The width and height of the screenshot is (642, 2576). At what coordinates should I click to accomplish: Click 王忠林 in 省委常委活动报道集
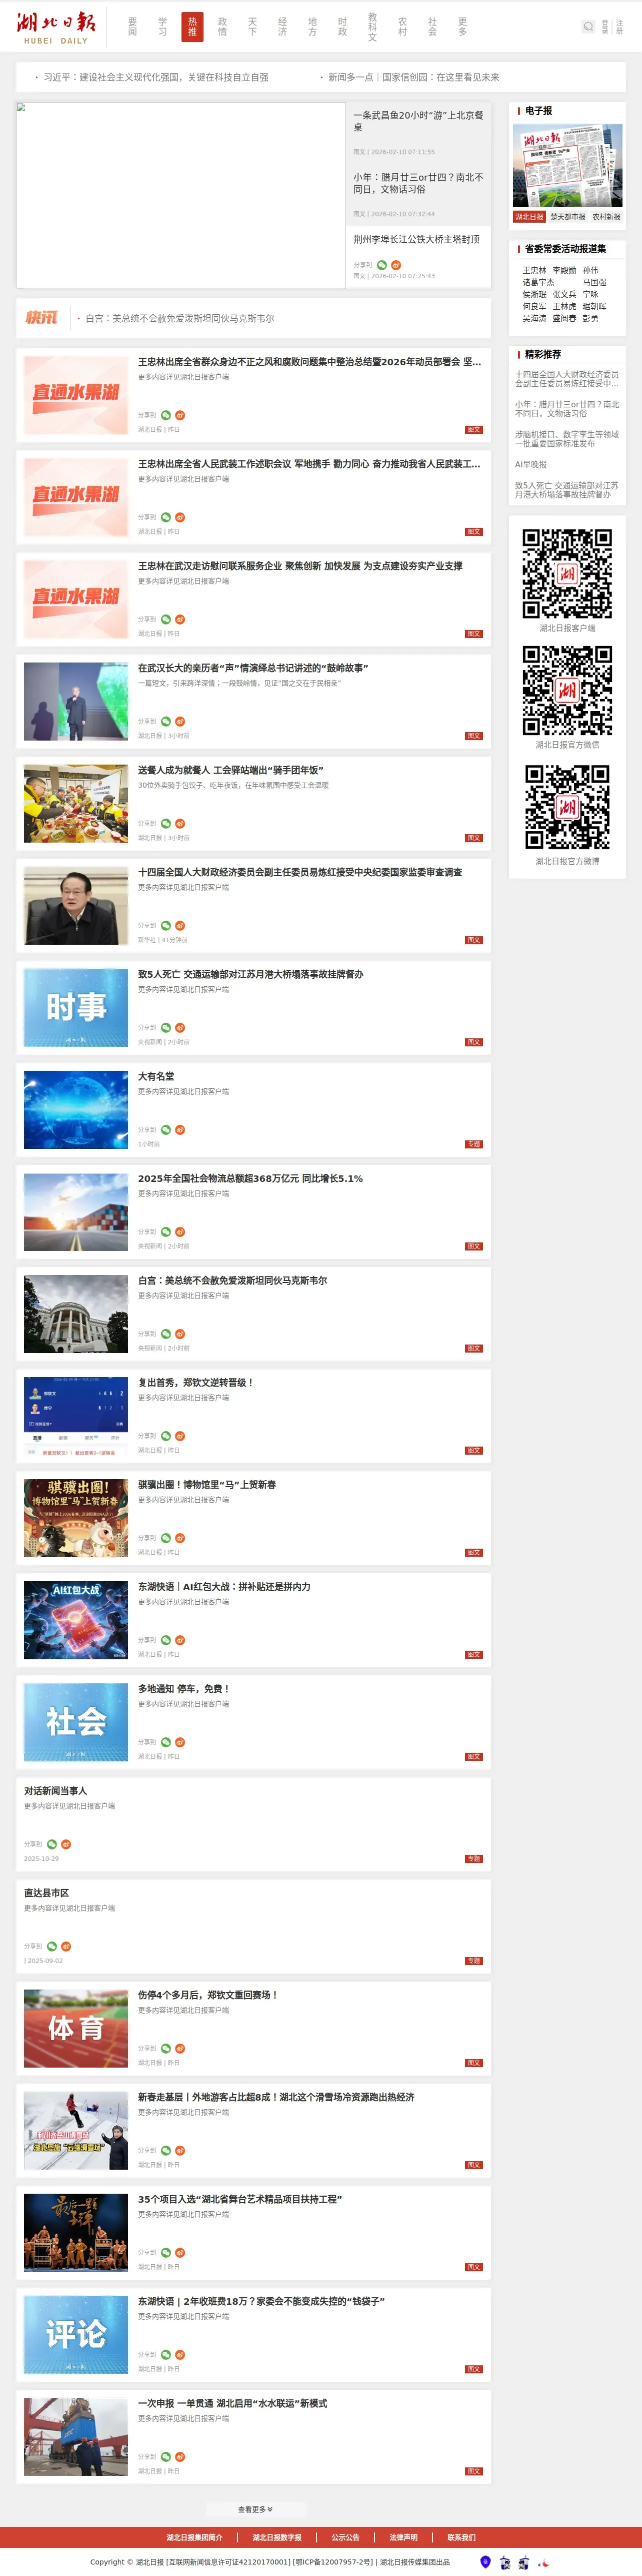click(x=534, y=270)
